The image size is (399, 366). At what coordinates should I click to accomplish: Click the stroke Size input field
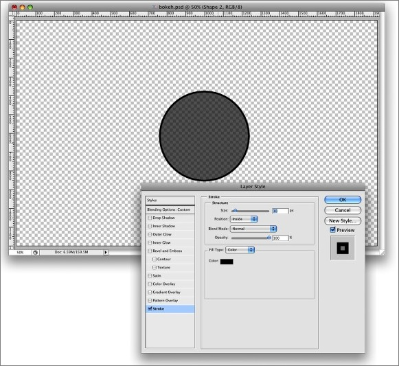pyautogui.click(x=280, y=211)
